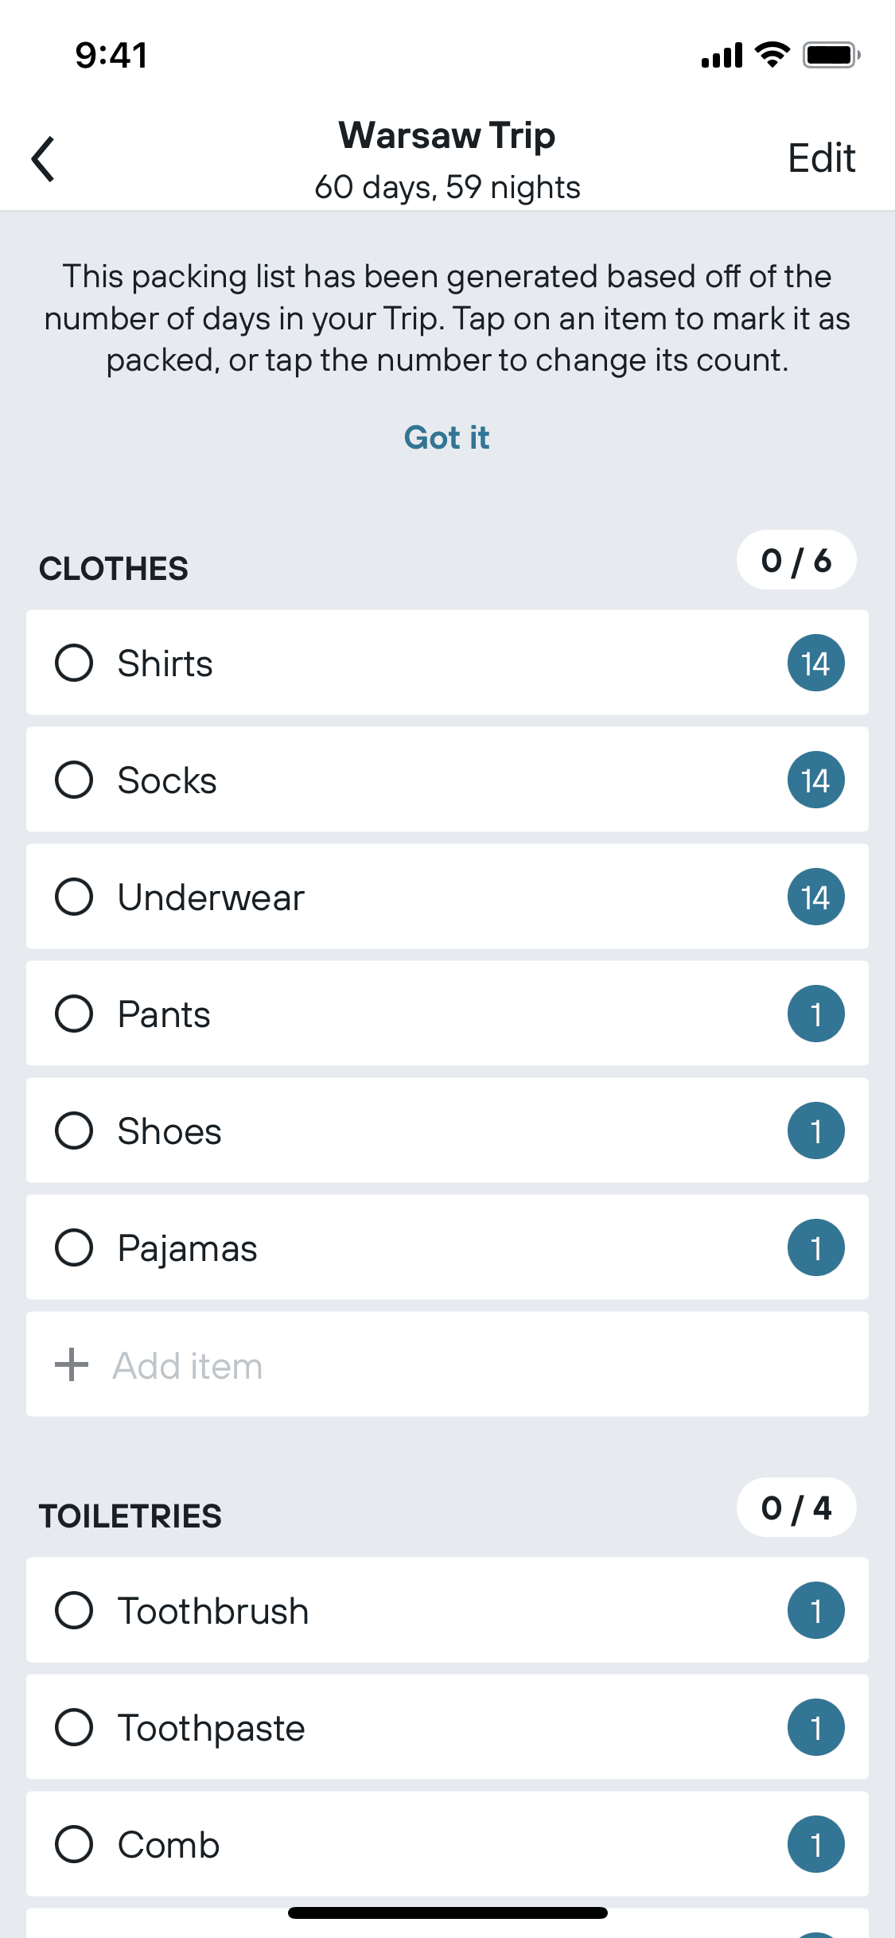Tap the Shirts count badge

point(815,663)
